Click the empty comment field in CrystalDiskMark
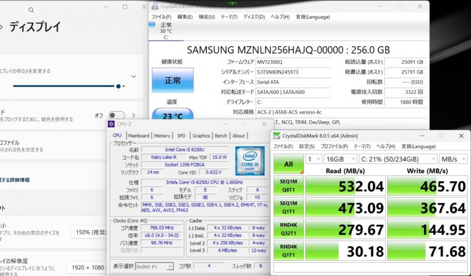The image size is (471, 276). (x=370, y=267)
